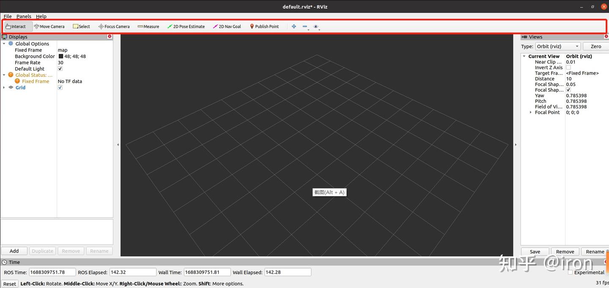Select the Background Color property row label
Image resolution: width=609 pixels, height=288 pixels.
(35, 56)
